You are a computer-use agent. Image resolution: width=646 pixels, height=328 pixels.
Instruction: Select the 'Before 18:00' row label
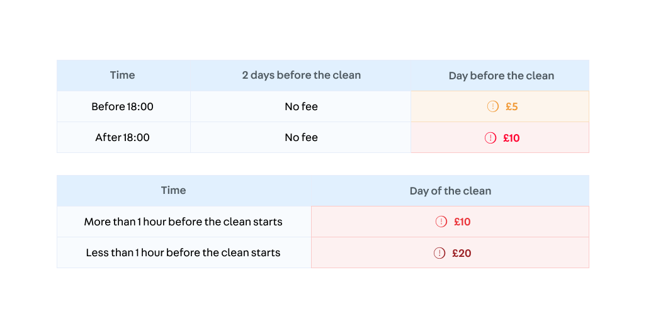click(x=122, y=106)
